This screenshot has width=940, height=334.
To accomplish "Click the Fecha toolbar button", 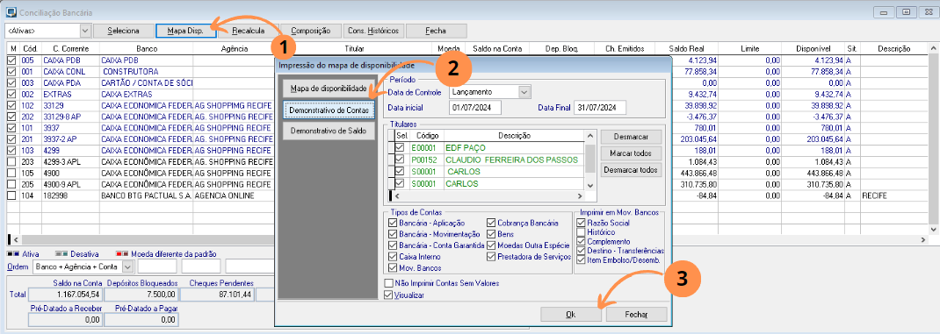I will point(435,31).
